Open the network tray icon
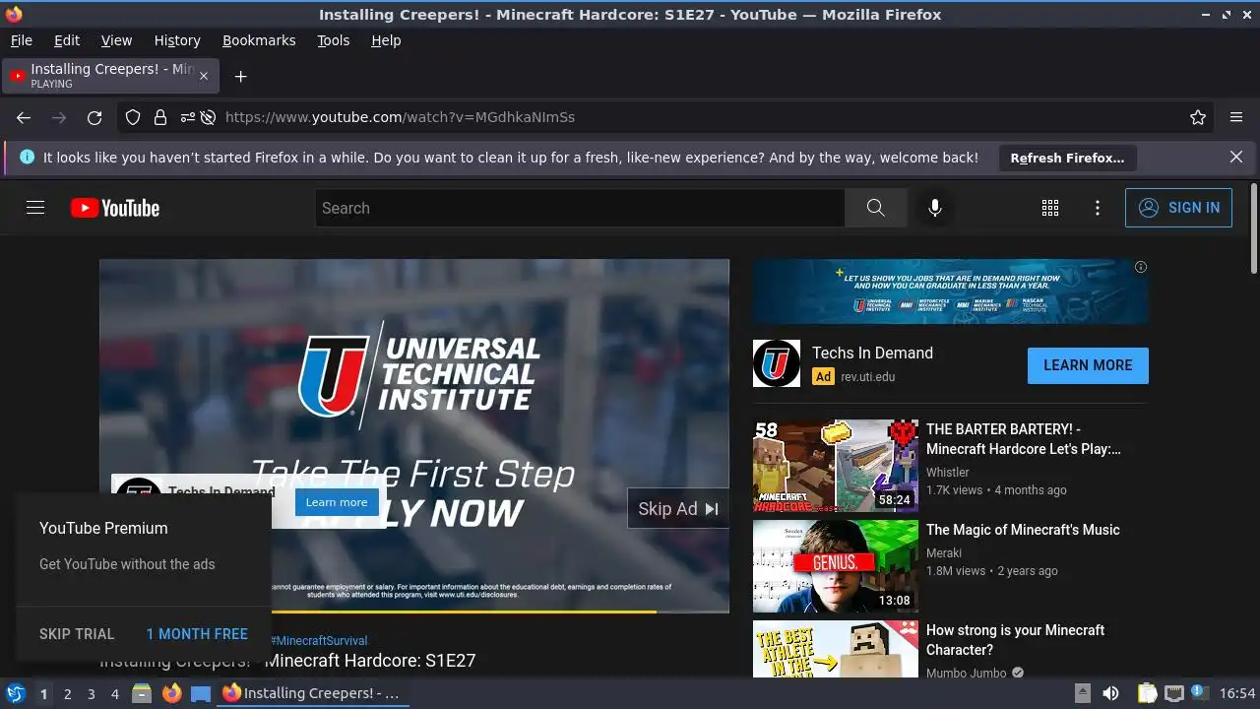The image size is (1260, 709). [x=1173, y=693]
